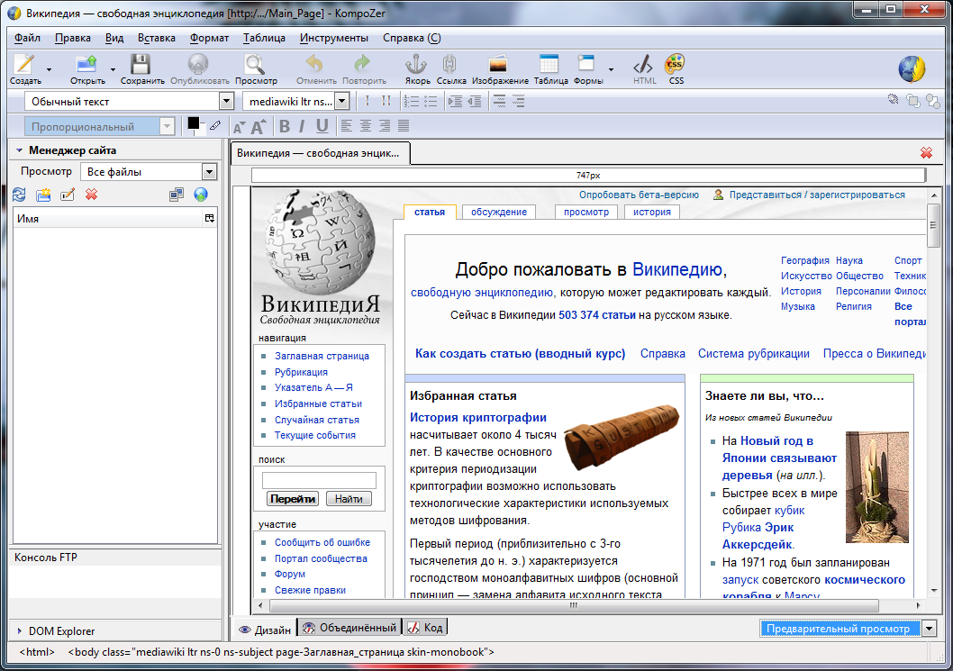Click the edit sites computers icon
Image resolution: width=953 pixels, height=671 pixels.
(x=177, y=195)
